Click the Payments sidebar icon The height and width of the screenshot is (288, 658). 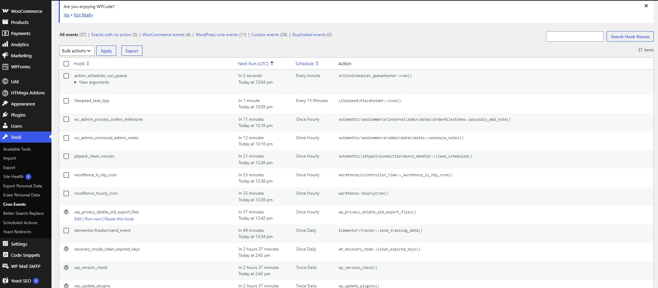(x=5, y=33)
